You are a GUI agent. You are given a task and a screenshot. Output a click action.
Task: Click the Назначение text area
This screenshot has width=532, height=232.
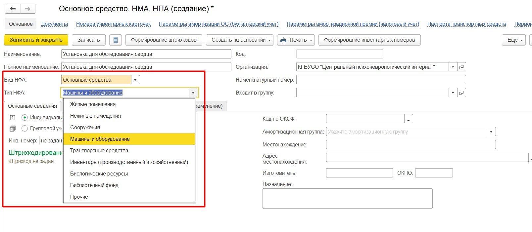[x=348, y=199]
